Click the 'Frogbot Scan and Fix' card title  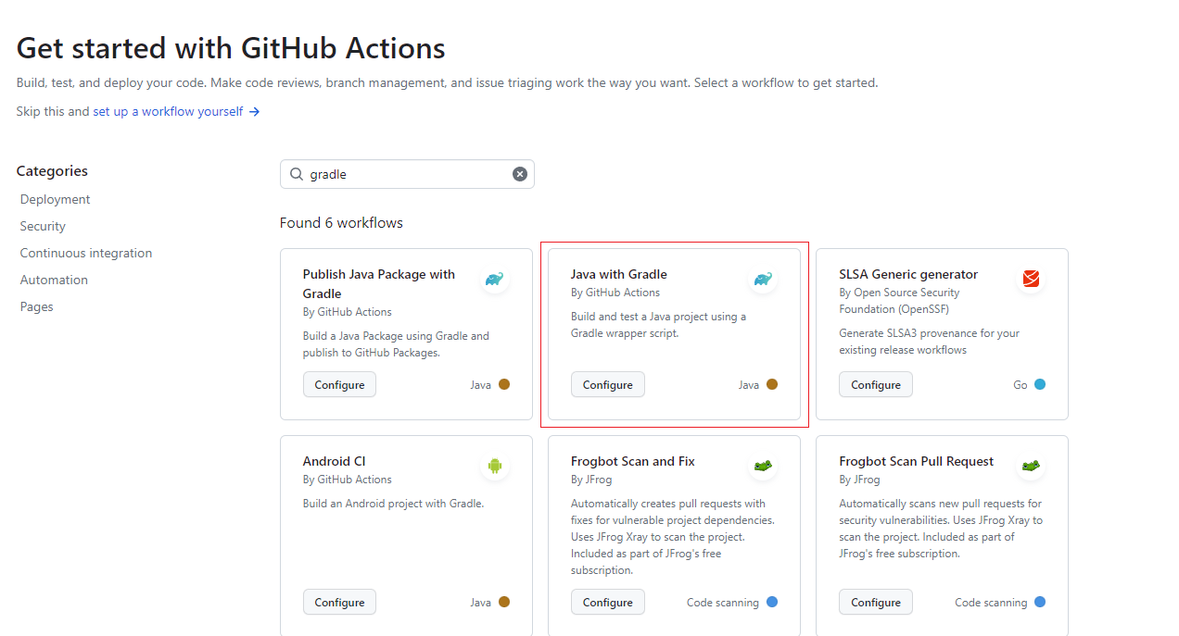coord(633,461)
